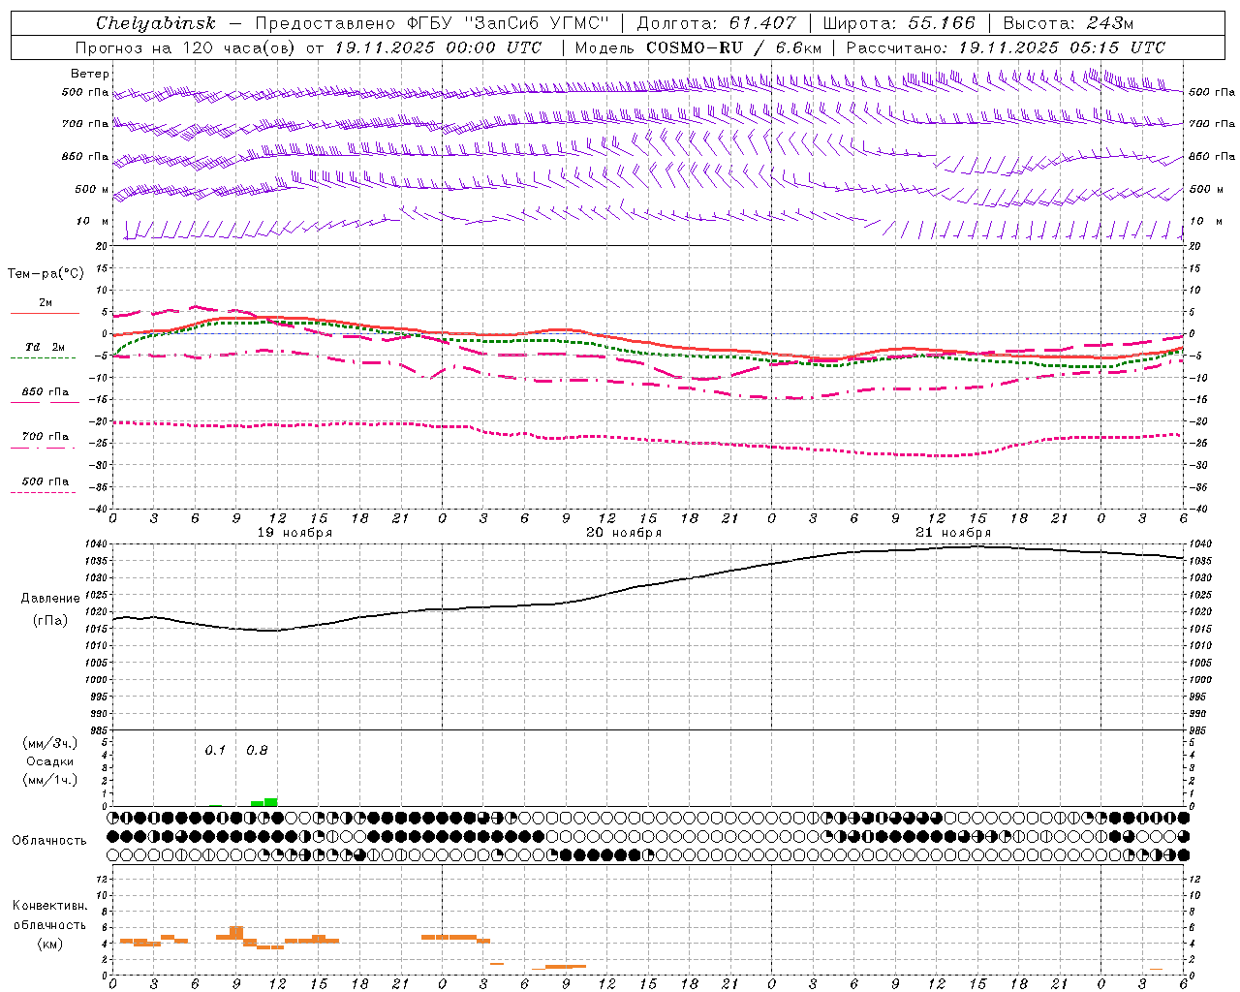Screen dimensions: 1240x992
Task: Click the (мм/3ч.) precipitation unit label
Action: click(x=48, y=743)
